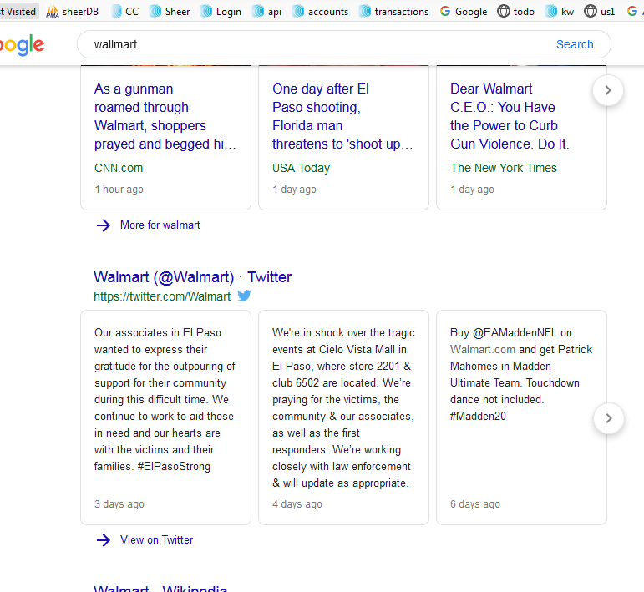Click the View on Twitter link
This screenshot has height=592, width=644.
tap(156, 540)
